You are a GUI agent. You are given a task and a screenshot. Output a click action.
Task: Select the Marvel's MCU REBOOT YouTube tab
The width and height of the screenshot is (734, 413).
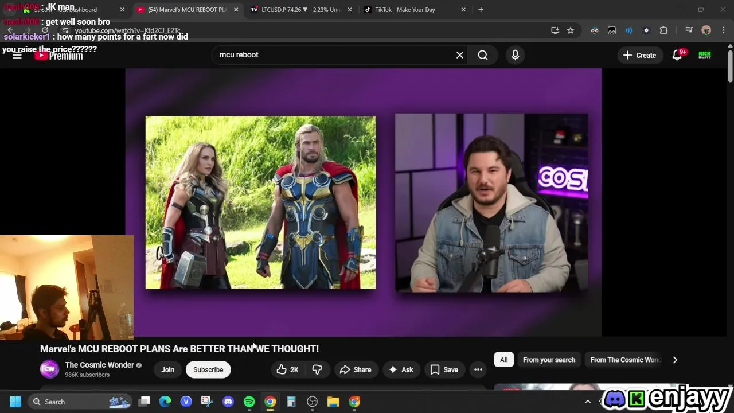click(188, 10)
